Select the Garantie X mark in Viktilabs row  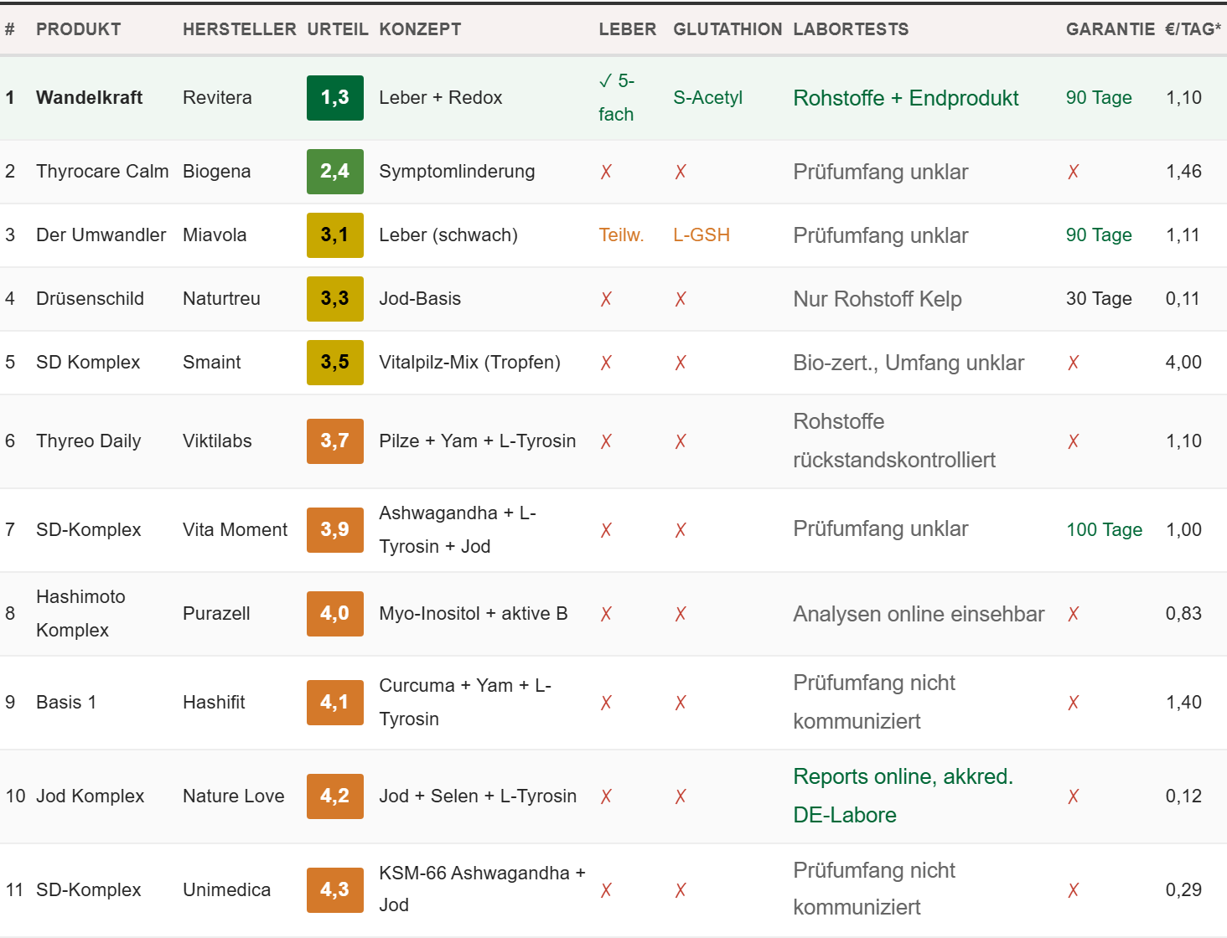pos(1074,441)
